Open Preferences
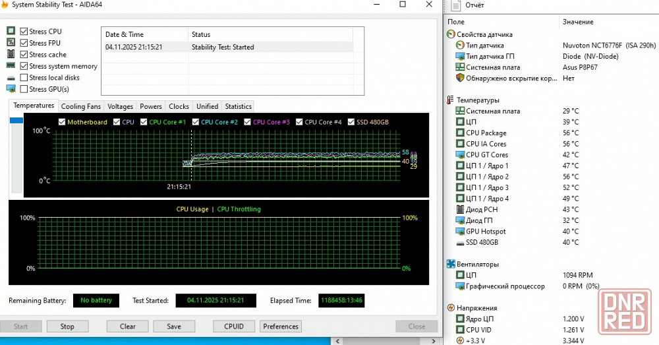 click(x=281, y=327)
